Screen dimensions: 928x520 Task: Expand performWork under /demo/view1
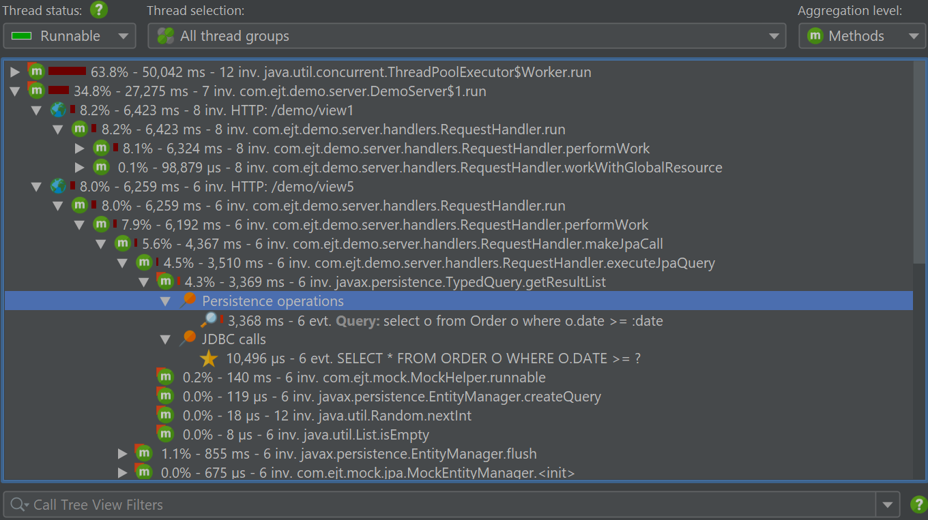coord(80,148)
